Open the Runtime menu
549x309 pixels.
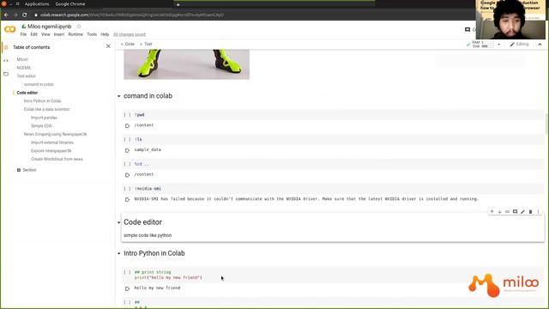click(x=75, y=34)
